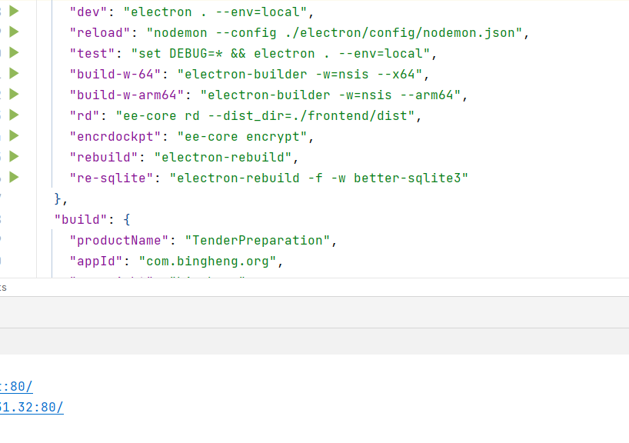The height and width of the screenshot is (443, 629).
Task: Run the "reload" nodemon script
Action: (x=14, y=32)
